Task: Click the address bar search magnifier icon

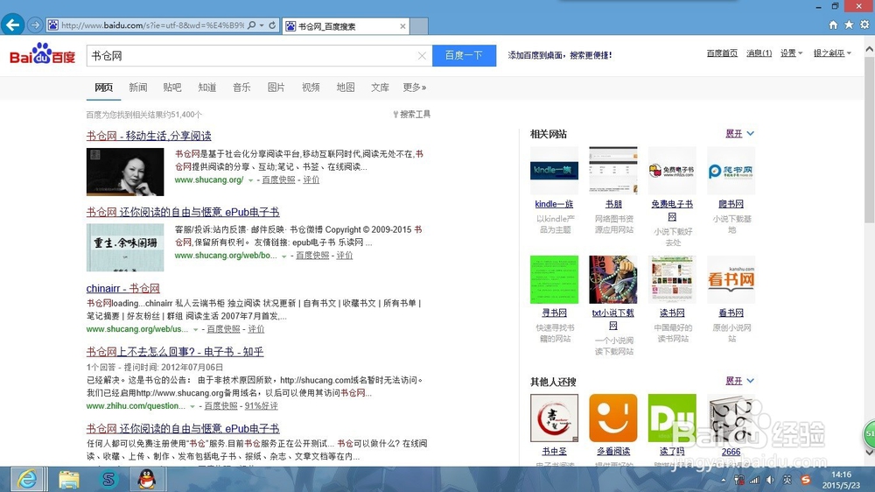Action: (252, 25)
